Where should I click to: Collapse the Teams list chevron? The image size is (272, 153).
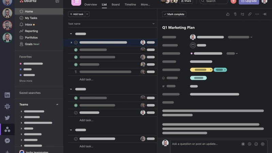pos(57,105)
